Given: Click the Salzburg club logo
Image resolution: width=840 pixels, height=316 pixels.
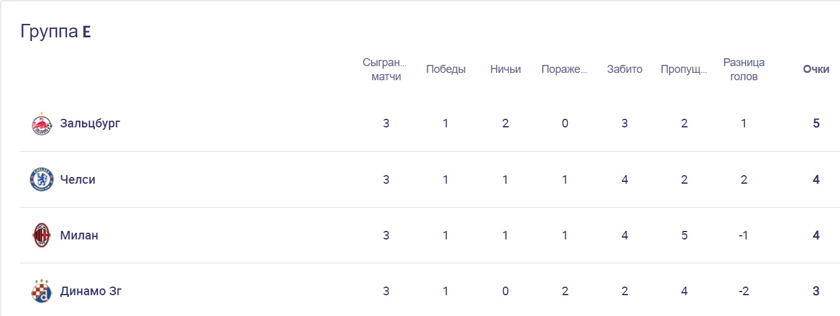Looking at the screenshot, I should (42, 124).
